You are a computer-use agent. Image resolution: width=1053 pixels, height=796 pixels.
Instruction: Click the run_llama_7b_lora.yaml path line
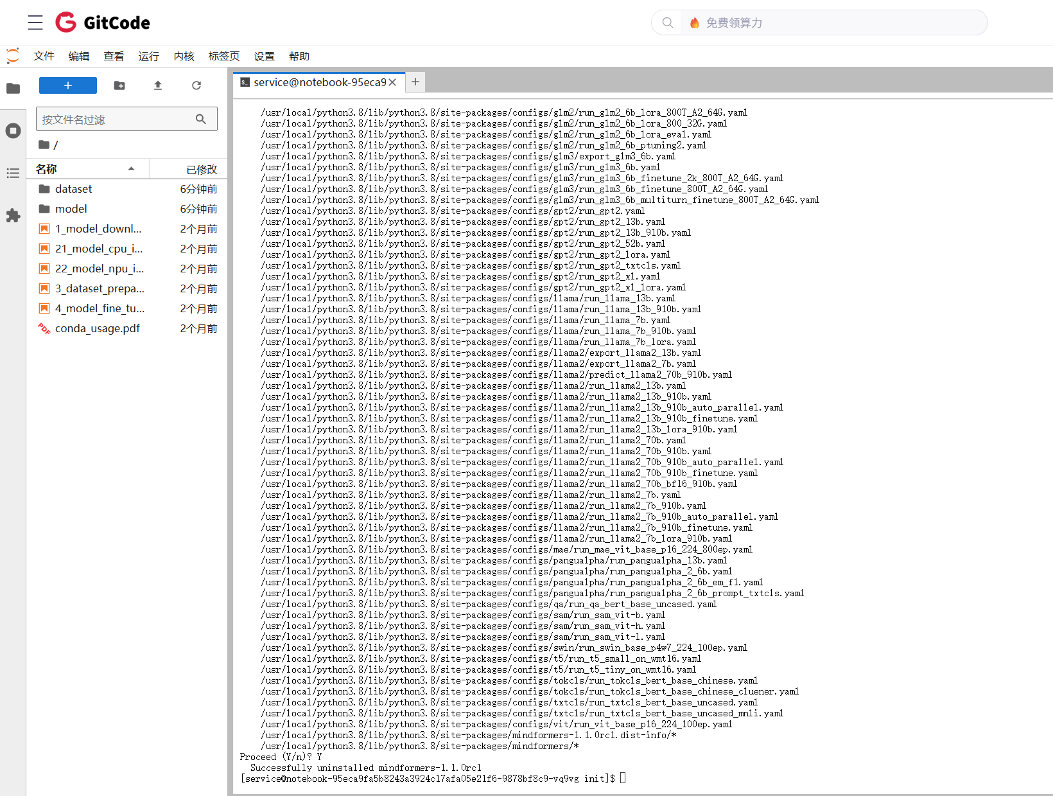(x=478, y=342)
